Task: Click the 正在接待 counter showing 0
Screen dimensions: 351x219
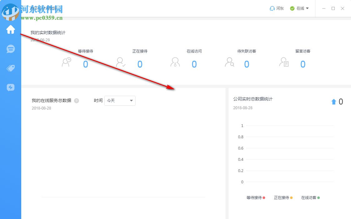Action: click(x=140, y=64)
